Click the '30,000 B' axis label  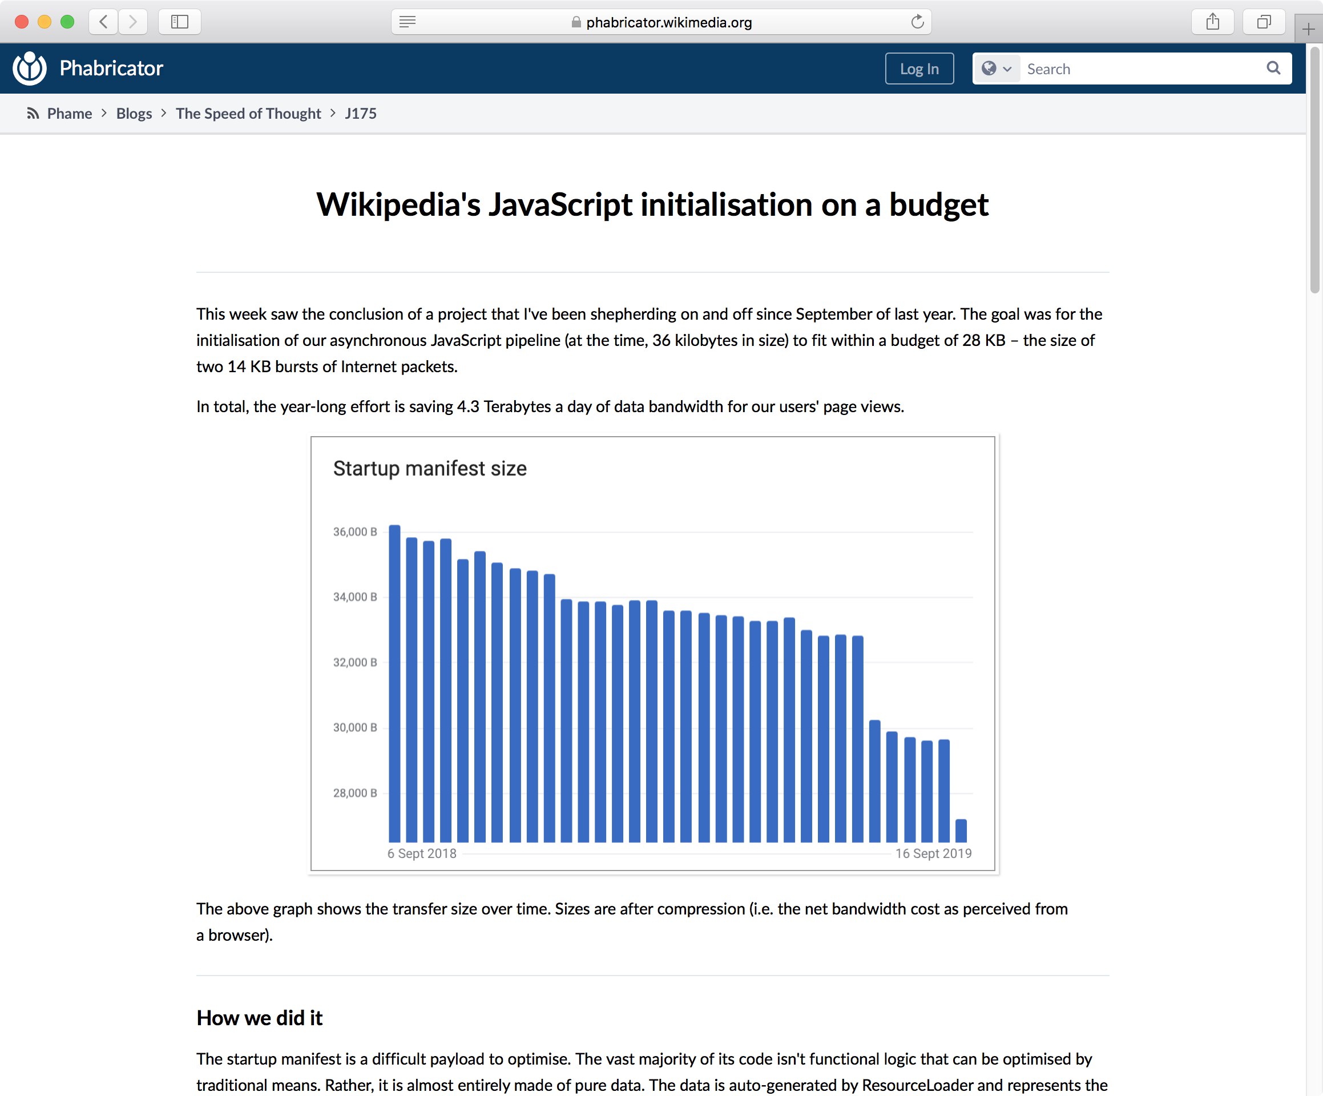[x=354, y=727]
